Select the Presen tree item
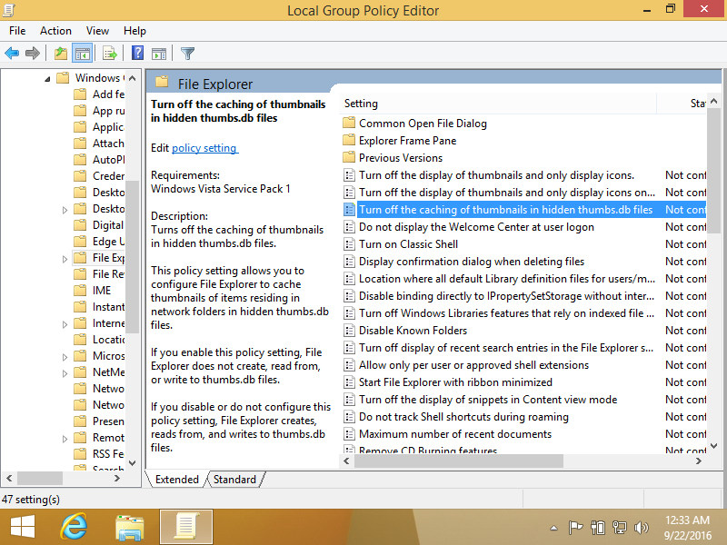Image resolution: width=727 pixels, height=545 pixels. 107,421
